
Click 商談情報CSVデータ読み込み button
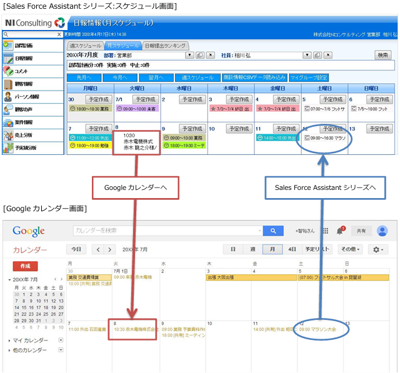(x=254, y=77)
